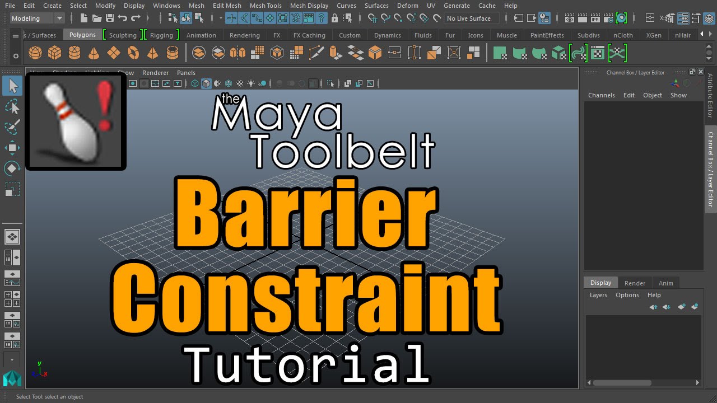Click the bowling pin thumbnail image
717x403 pixels.
tap(76, 121)
